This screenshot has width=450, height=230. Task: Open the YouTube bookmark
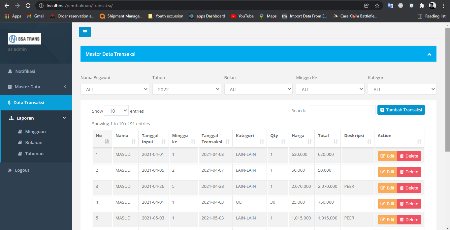coord(242,16)
